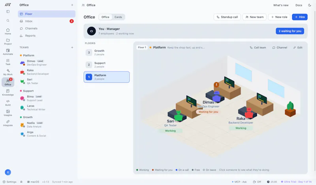Click Raka's Working status label on floor
Image resolution: width=316 pixels, height=185 pixels.
pyautogui.click(x=241, y=128)
